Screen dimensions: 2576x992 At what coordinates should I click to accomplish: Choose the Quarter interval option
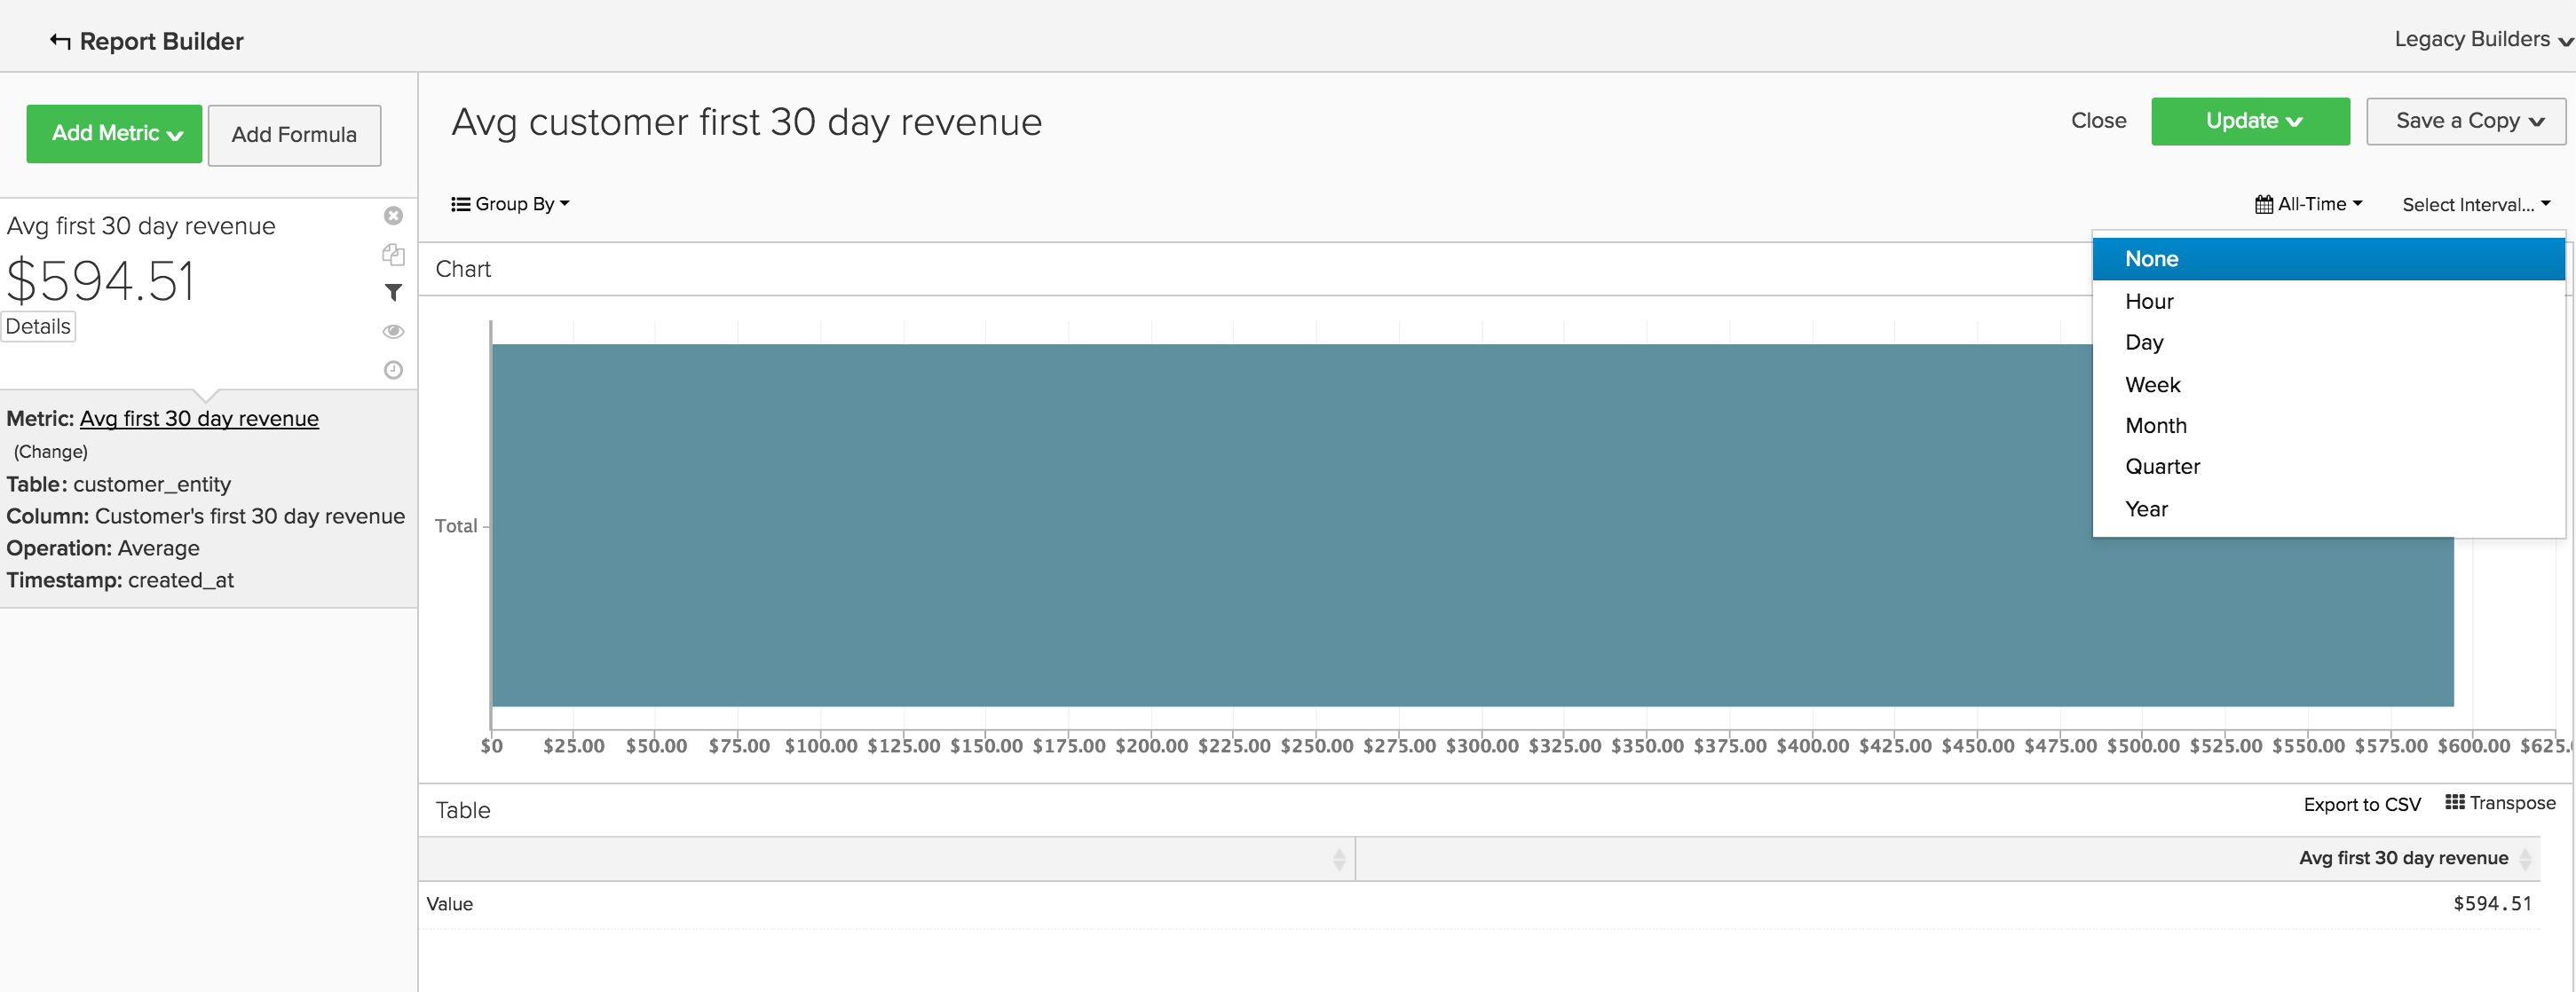pos(2162,466)
